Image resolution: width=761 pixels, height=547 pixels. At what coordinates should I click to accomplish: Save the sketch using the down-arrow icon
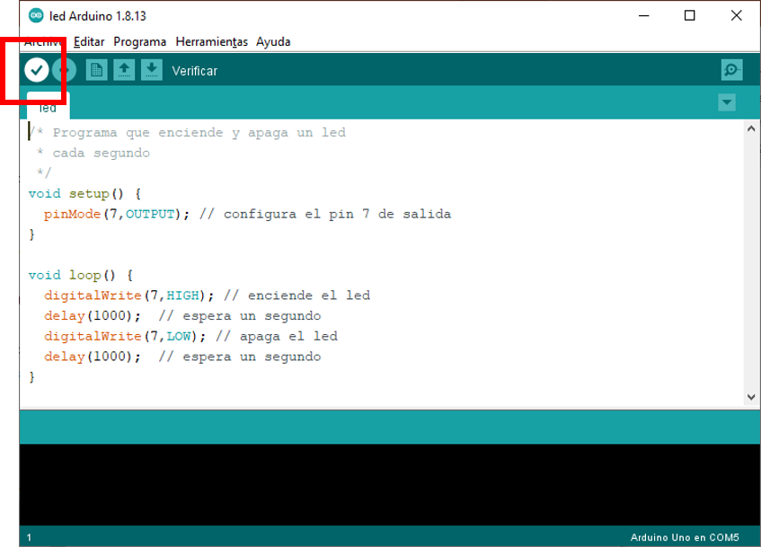coord(152,70)
